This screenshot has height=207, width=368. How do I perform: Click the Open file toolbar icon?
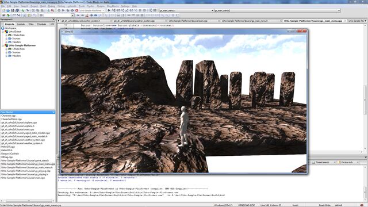tap(8, 10)
